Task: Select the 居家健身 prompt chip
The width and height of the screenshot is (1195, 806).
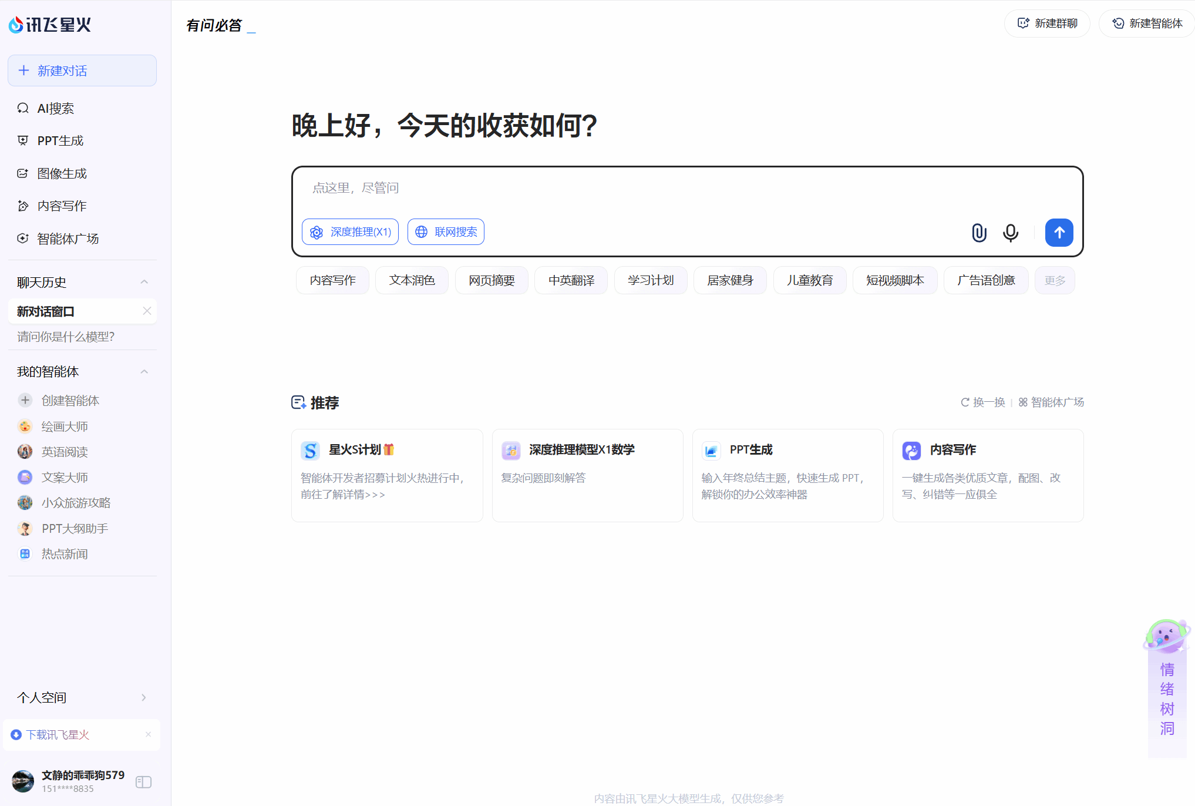Action: point(730,280)
